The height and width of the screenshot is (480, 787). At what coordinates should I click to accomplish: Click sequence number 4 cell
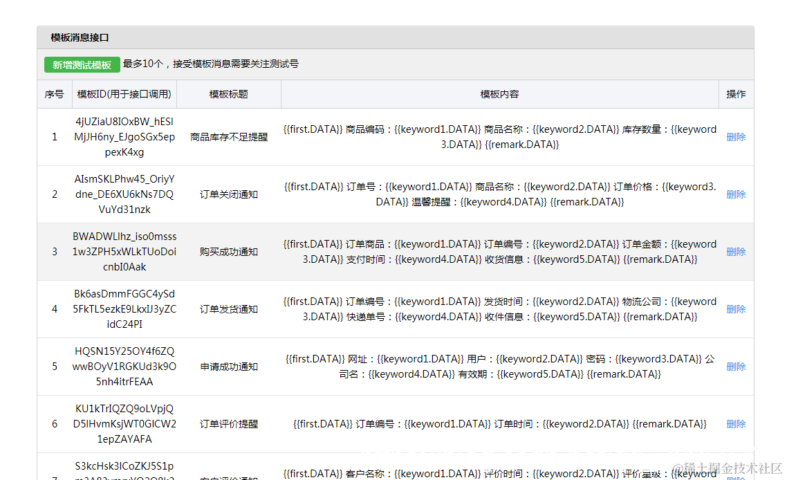(x=54, y=309)
